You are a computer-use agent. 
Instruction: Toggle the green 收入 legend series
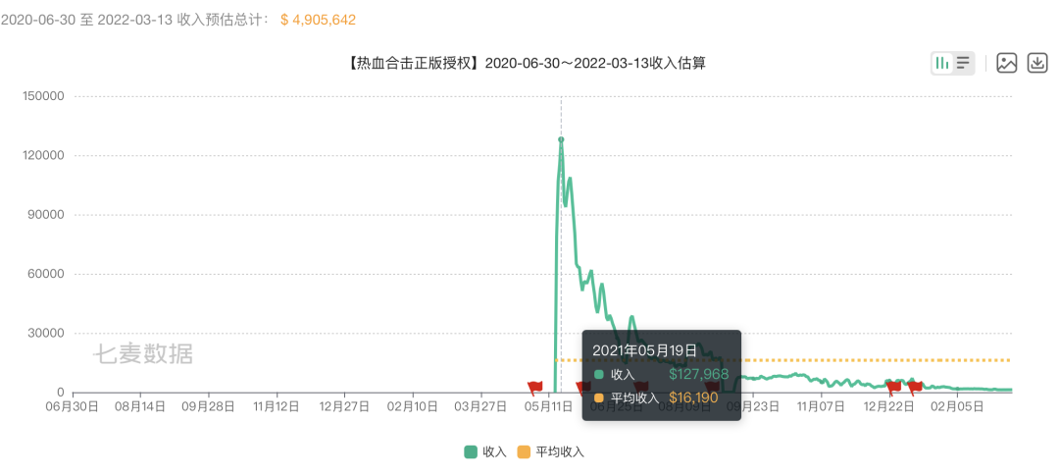pyautogui.click(x=485, y=451)
